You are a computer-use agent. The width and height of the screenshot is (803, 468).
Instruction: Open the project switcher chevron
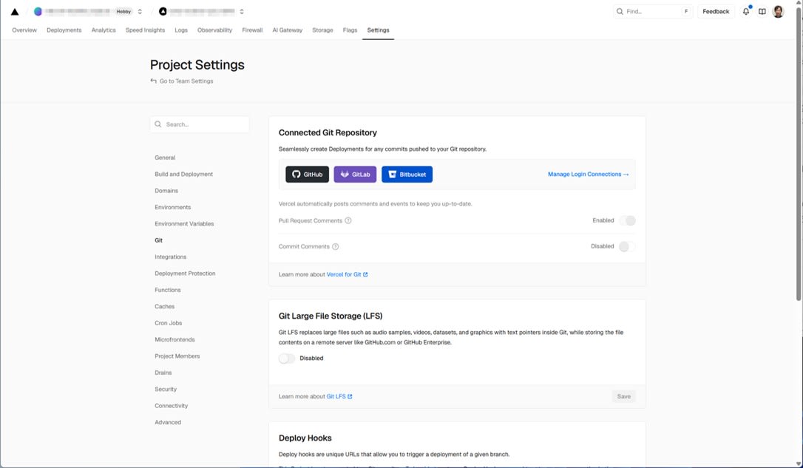point(240,11)
